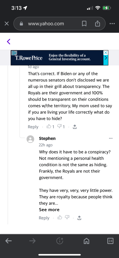Tap the bookmark icon in address bar
The image size is (119, 258).
(x=84, y=24)
